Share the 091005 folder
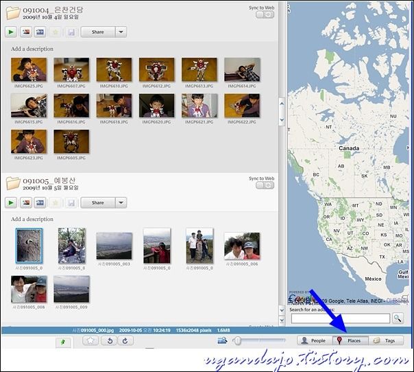This screenshot has height=372, width=414. tap(98, 202)
